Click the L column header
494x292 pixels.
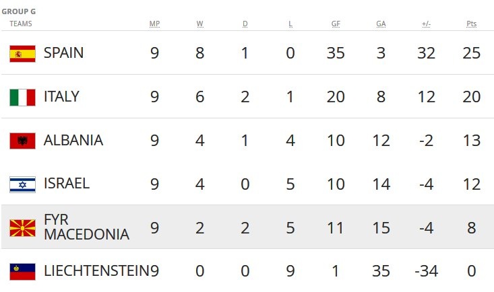pyautogui.click(x=290, y=24)
